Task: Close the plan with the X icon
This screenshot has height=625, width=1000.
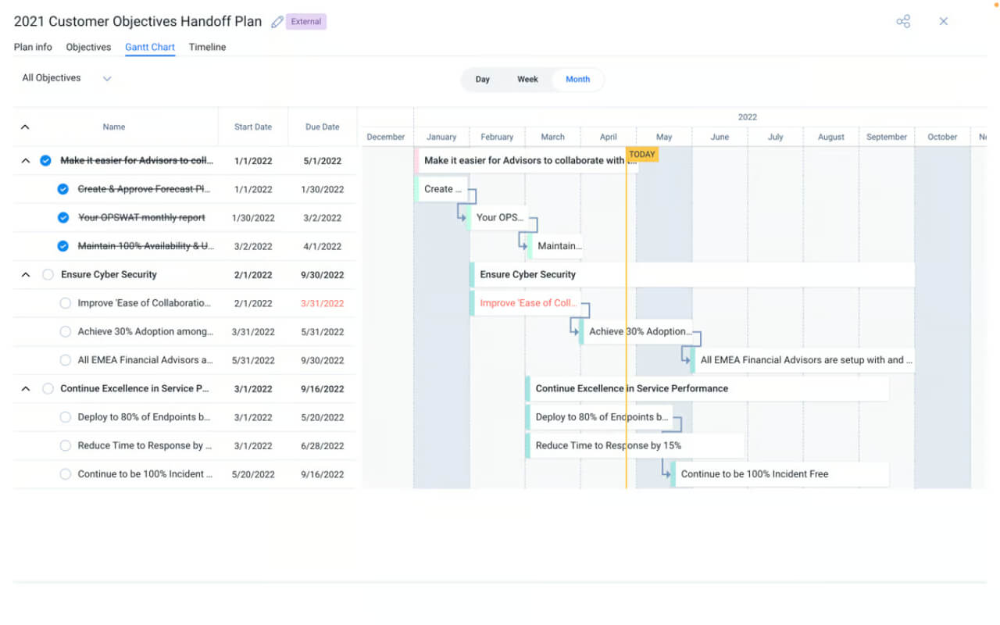Action: coord(943,21)
